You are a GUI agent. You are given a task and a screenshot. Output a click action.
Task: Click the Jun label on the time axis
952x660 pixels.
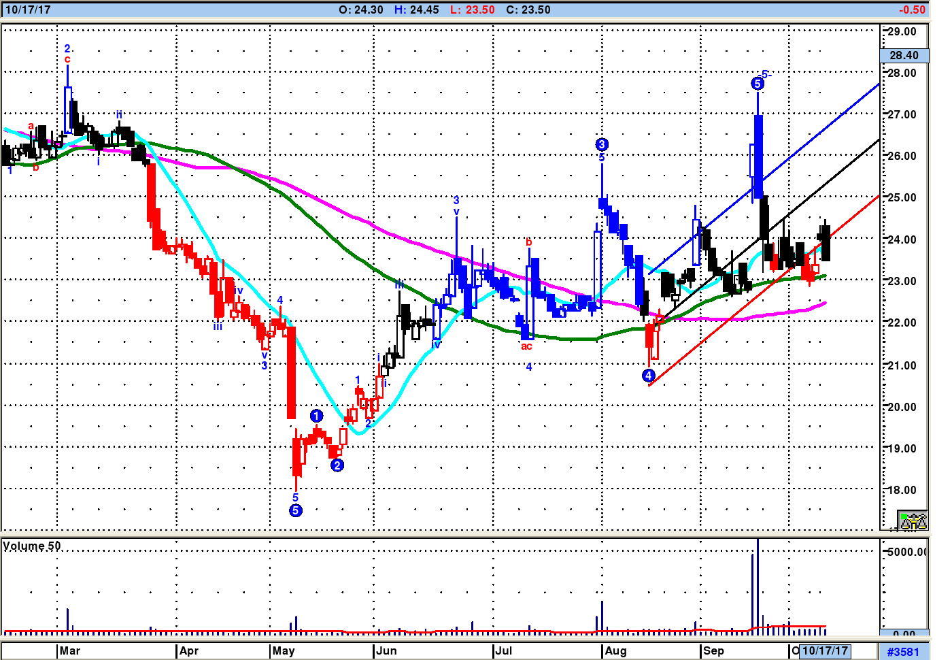pos(386,651)
